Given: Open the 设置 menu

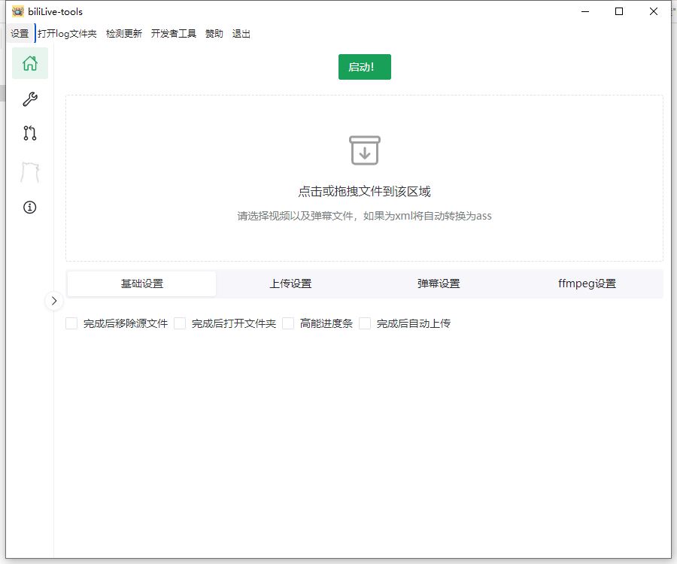Looking at the screenshot, I should pos(19,33).
